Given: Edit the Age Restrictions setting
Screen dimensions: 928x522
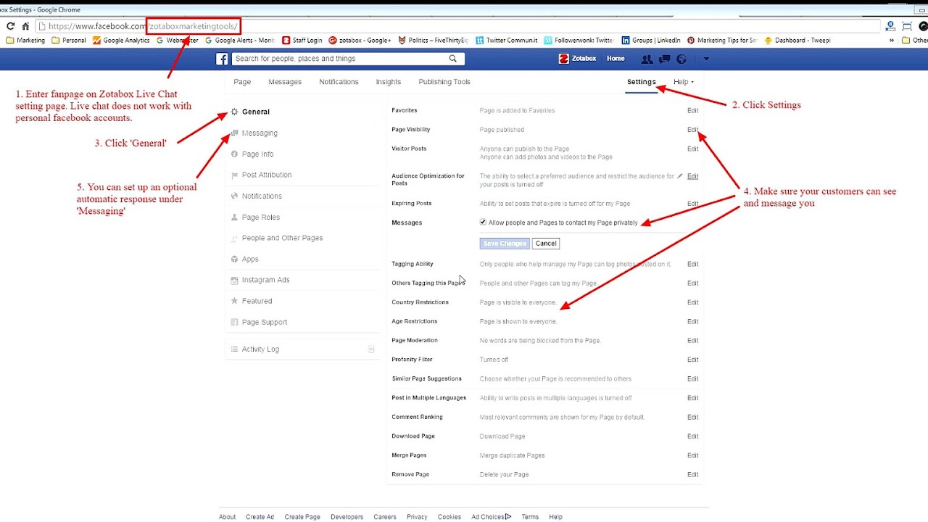Looking at the screenshot, I should [x=692, y=322].
